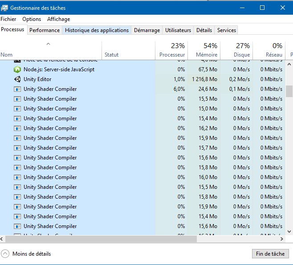Click the 15,7 Mo memory value
The width and height of the screenshot is (293, 265).
point(208,148)
